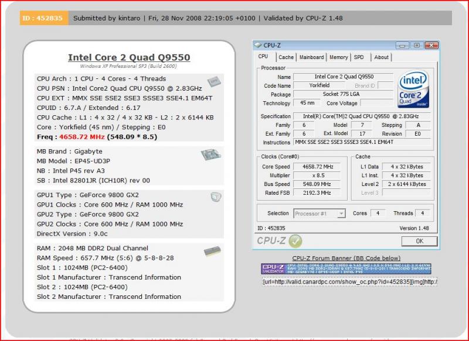Image resolution: width=469 pixels, height=341 pixels.
Task: Click the Multiplier value x 8.5
Action: (317, 175)
